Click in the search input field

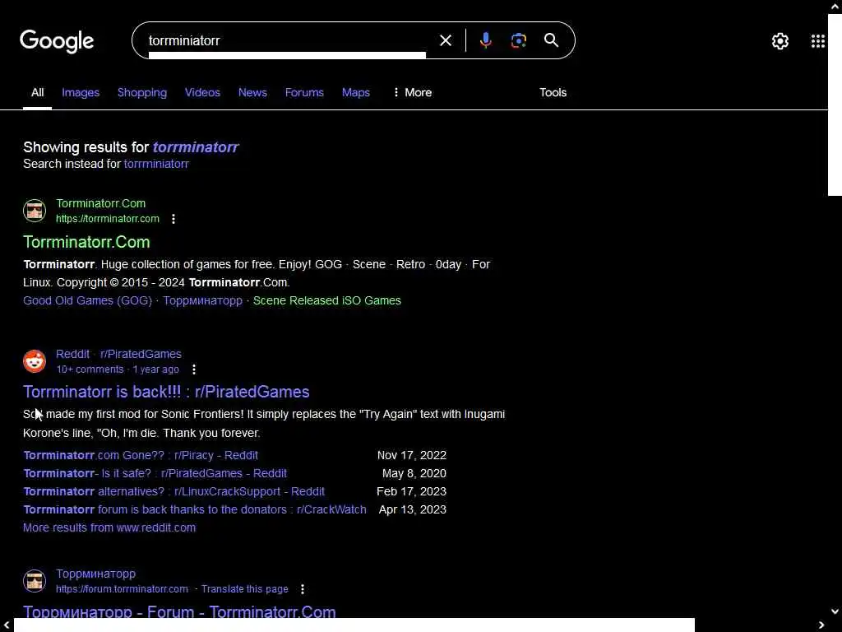[x=287, y=40]
